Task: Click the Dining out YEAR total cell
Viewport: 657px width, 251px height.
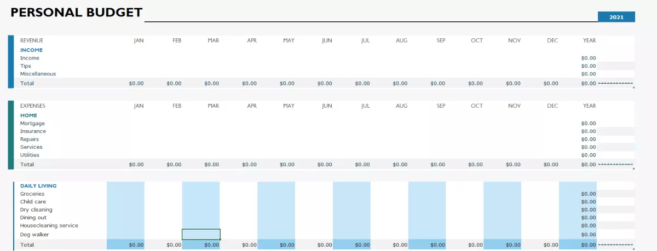Action: coord(589,218)
